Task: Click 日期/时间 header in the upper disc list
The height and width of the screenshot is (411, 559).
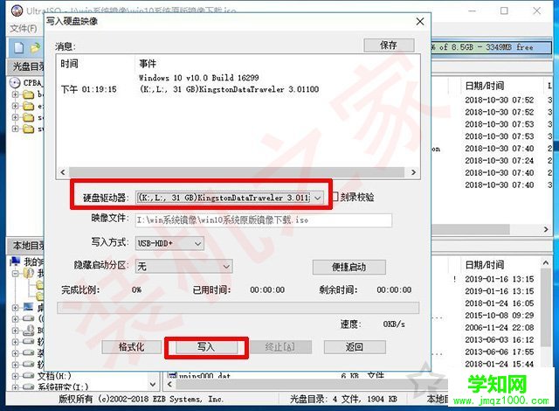Action: (x=485, y=86)
